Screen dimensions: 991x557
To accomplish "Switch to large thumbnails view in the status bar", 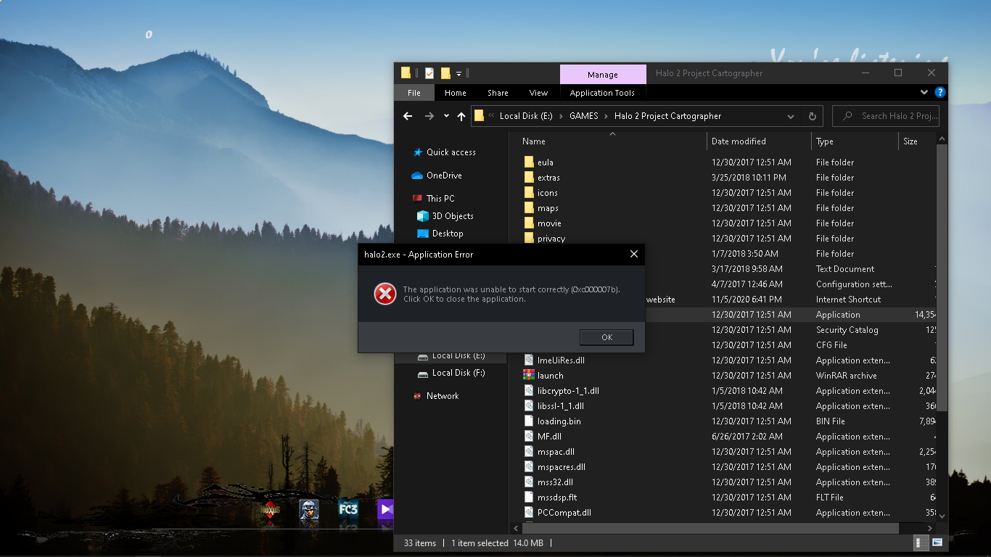I will click(x=937, y=542).
